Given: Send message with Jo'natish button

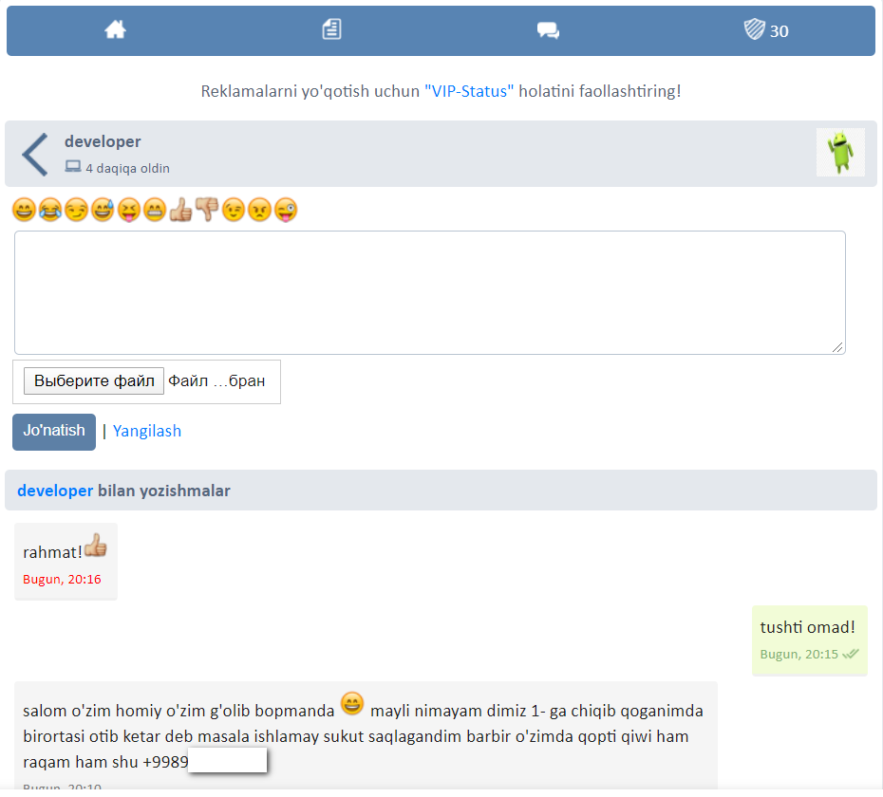Looking at the screenshot, I should 54,431.
